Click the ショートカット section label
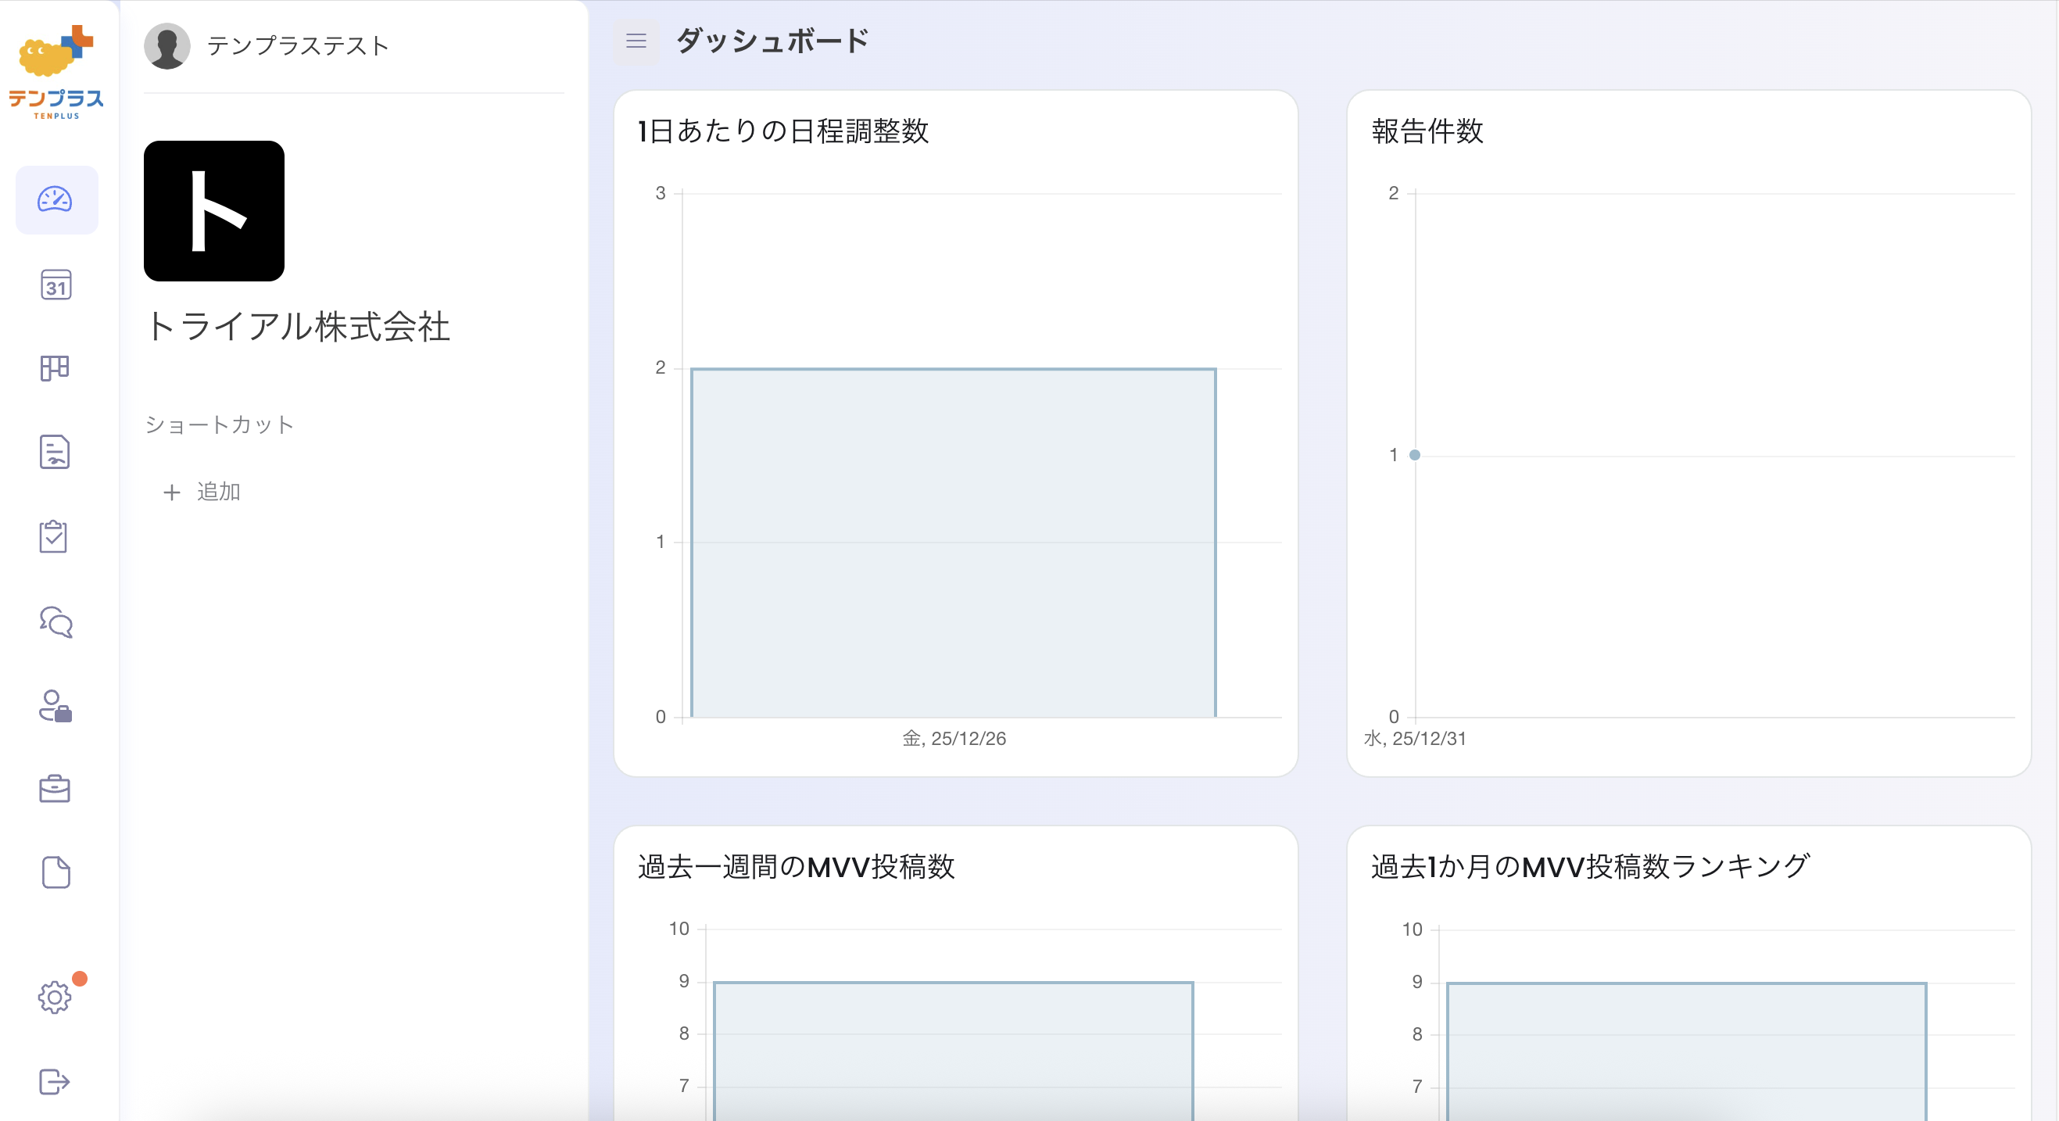The image size is (2059, 1121). tap(220, 424)
